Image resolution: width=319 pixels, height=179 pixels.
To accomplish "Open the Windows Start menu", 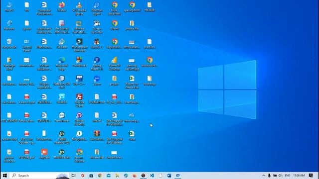I will pos(5,176).
